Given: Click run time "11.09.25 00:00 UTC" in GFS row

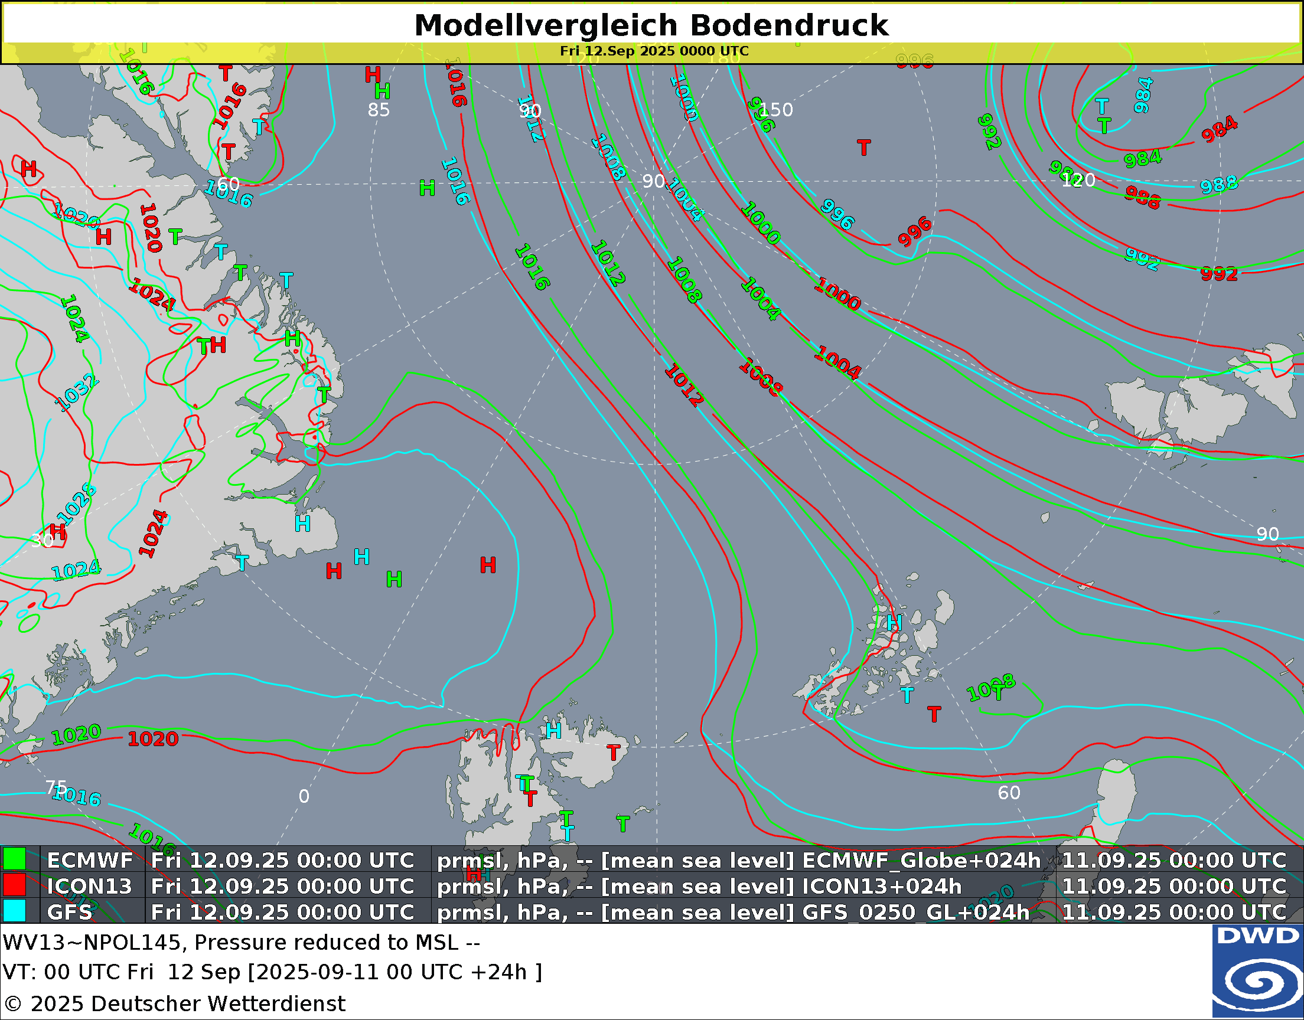Looking at the screenshot, I should coord(1174,912).
